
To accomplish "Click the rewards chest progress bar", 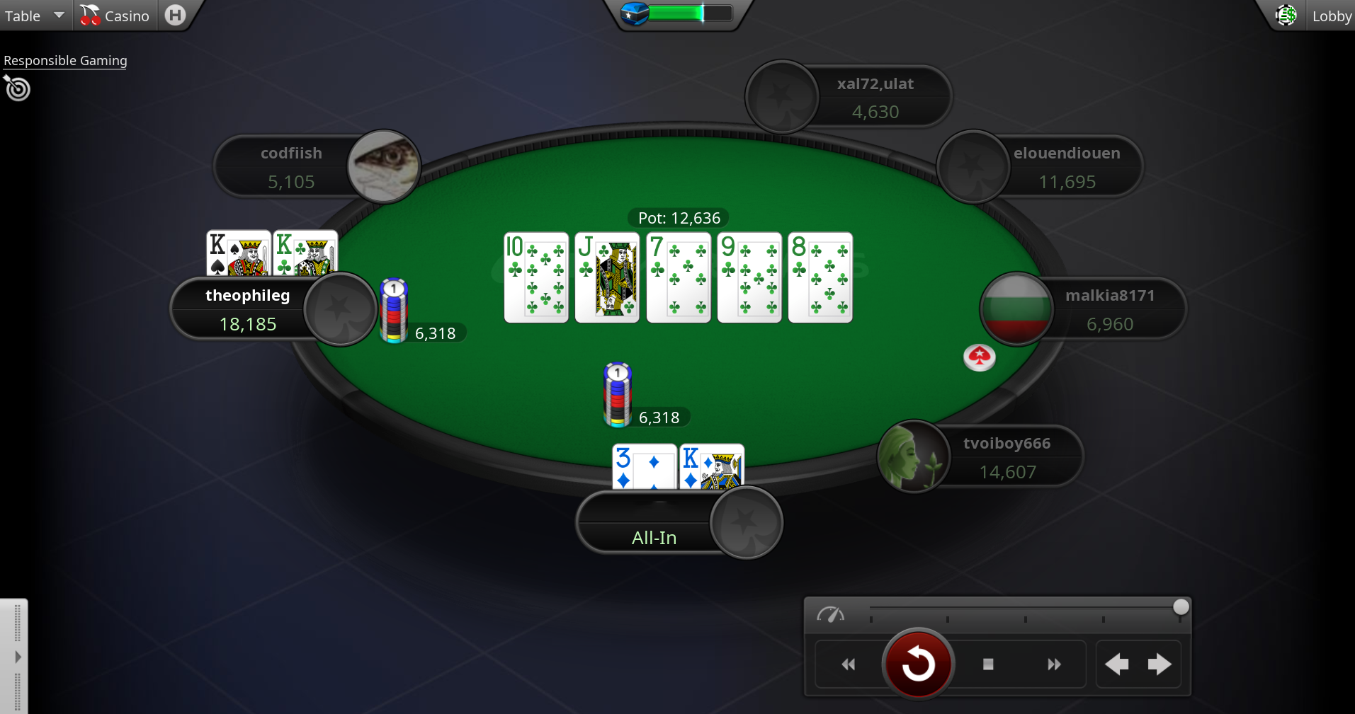I will coord(676,13).
